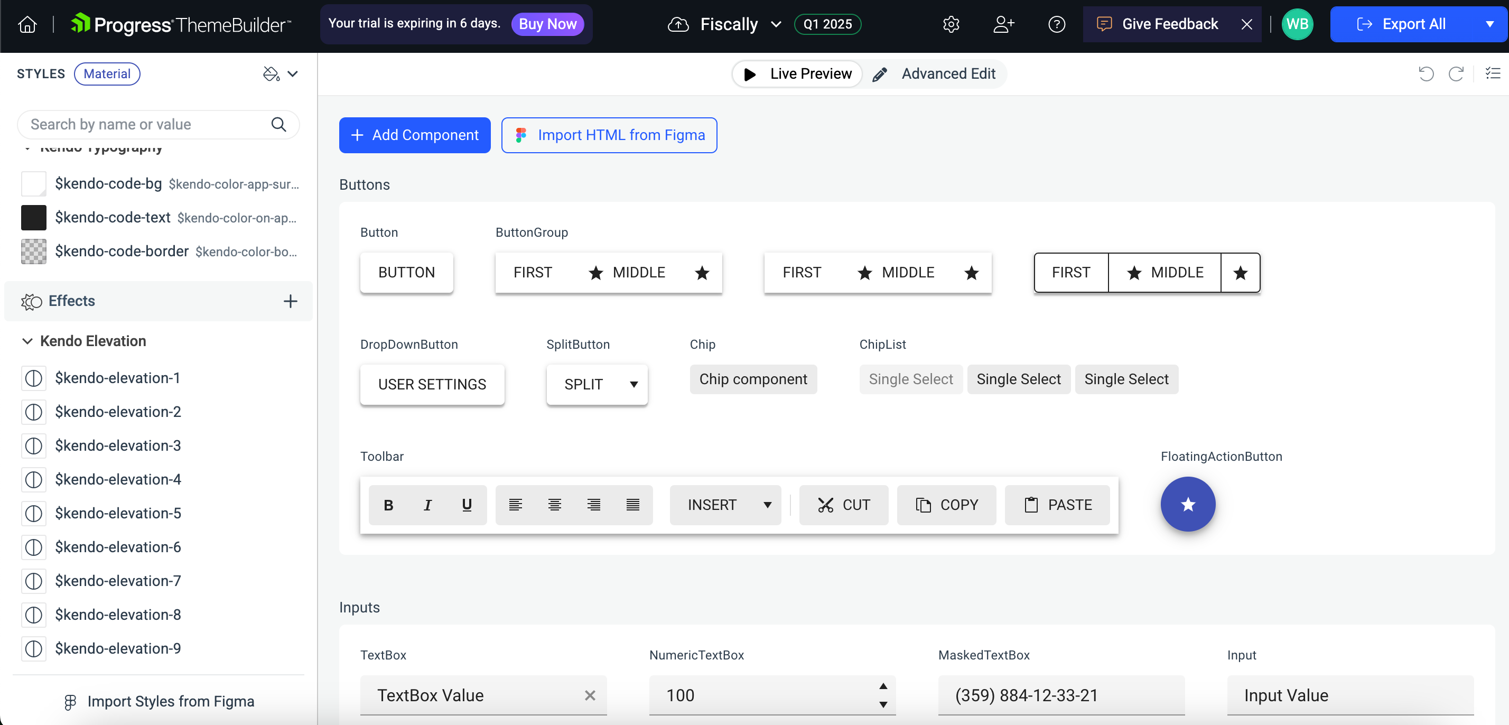Click the add user icon
Image resolution: width=1509 pixels, height=725 pixels.
pos(1003,24)
